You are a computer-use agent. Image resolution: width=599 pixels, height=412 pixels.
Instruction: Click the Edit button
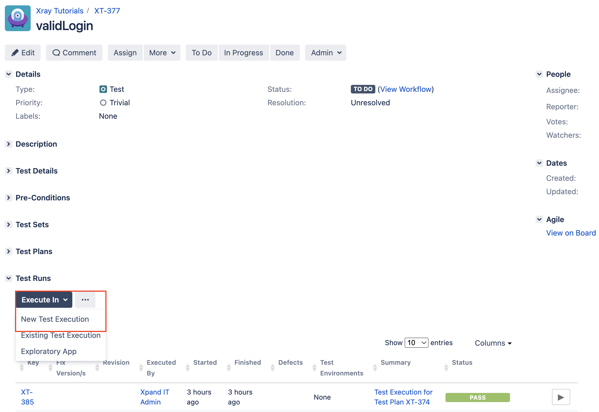[23, 53]
